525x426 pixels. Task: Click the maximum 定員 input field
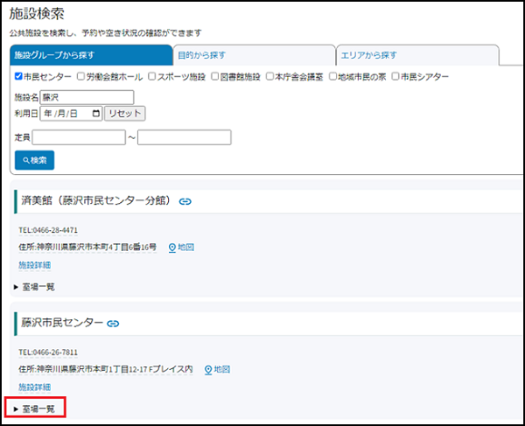[184, 137]
